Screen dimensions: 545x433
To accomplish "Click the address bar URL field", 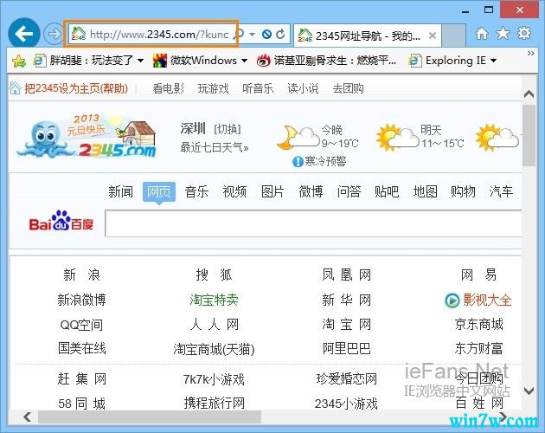I will pyautogui.click(x=159, y=34).
